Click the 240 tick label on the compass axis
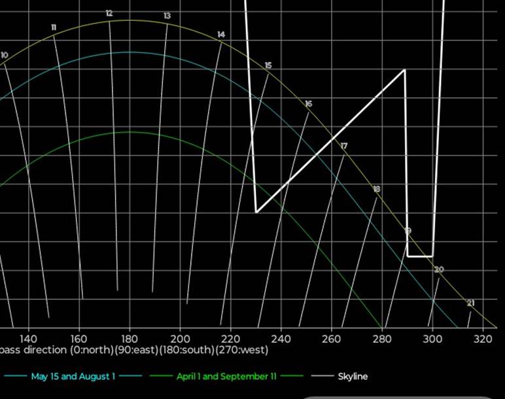 click(281, 339)
